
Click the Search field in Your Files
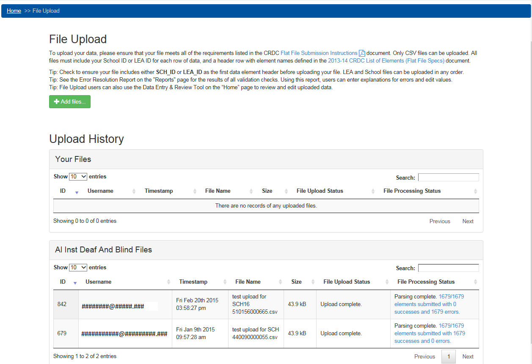(448, 178)
